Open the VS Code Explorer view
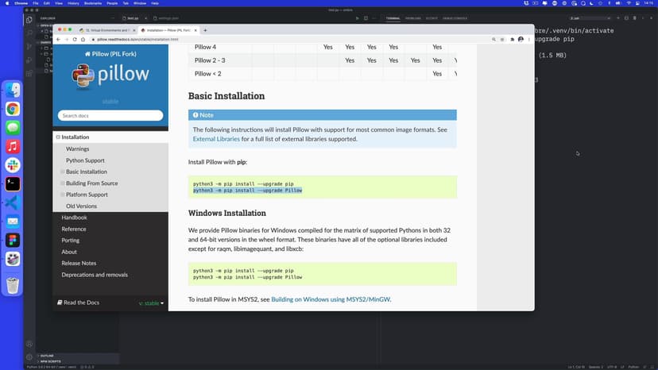Viewport: 658px width, 370px height. [x=29, y=20]
